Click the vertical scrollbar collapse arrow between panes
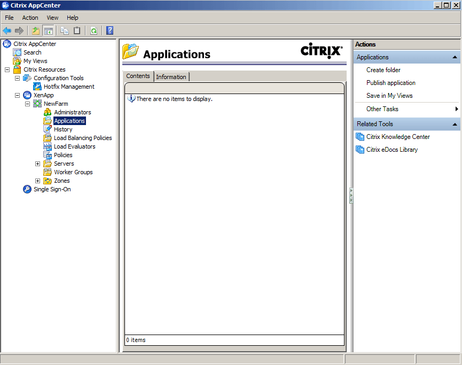Viewport: 462px width, 365px height. 351,196
